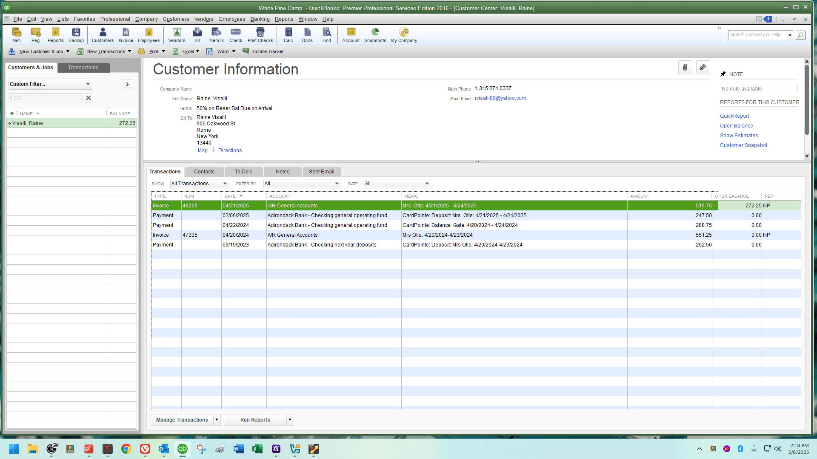The width and height of the screenshot is (817, 459).
Task: Click the paperclip attach document icon
Action: coord(685,67)
